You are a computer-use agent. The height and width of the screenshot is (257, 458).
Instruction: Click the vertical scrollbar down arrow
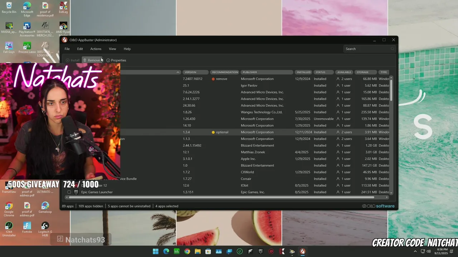[391, 193]
